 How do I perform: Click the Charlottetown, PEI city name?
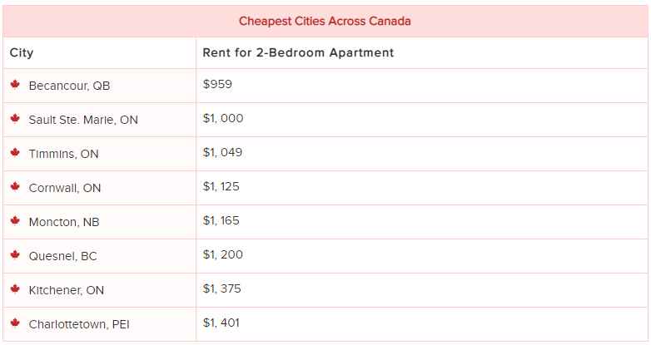pos(79,324)
